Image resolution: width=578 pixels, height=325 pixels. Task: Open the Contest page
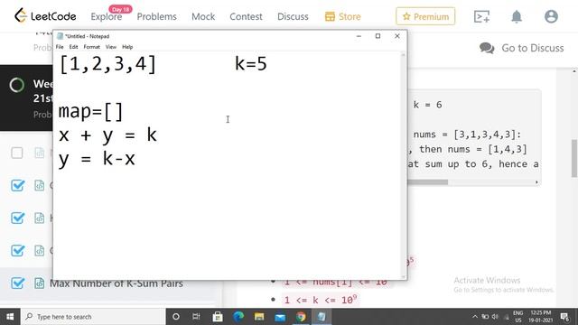[x=246, y=16]
